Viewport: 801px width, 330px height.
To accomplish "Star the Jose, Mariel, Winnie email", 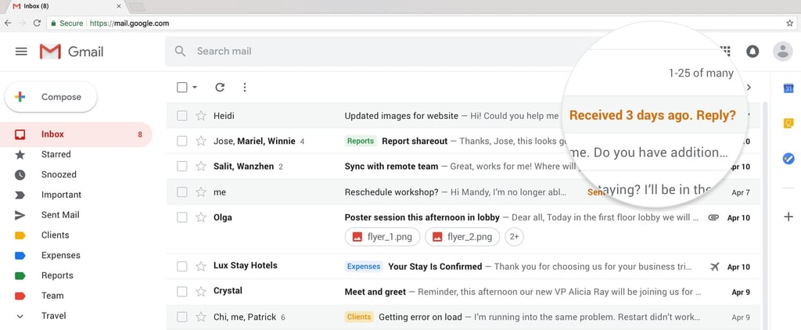I will click(x=201, y=141).
